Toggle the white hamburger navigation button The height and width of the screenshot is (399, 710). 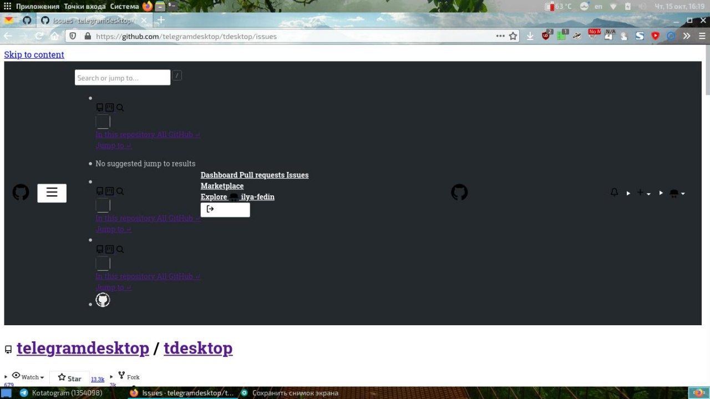pyautogui.click(x=52, y=193)
